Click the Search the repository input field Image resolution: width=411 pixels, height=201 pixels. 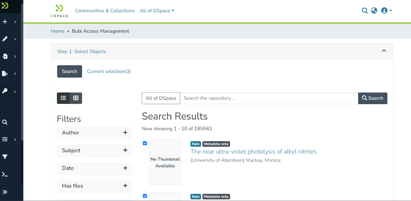(269, 98)
